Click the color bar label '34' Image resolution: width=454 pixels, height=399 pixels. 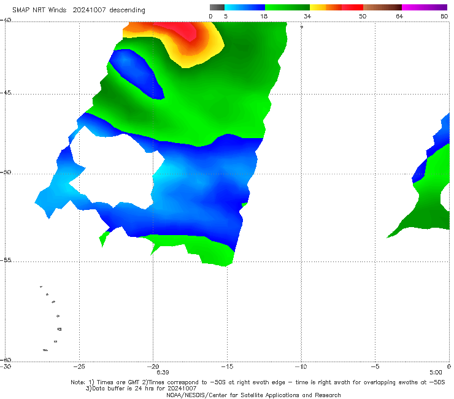307,16
